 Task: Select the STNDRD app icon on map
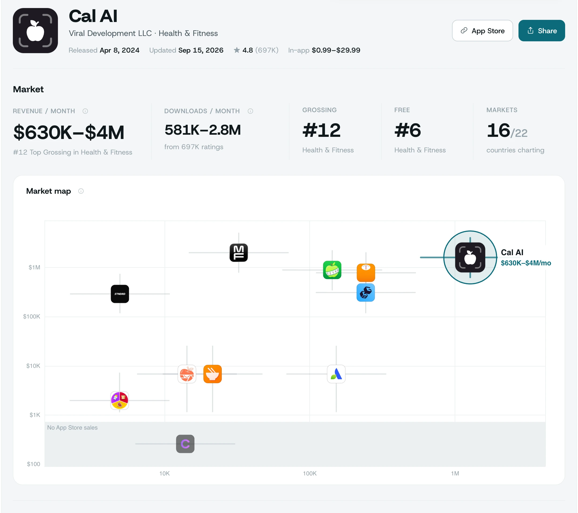coord(120,294)
